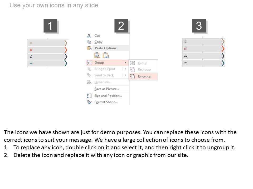Click the teal chevron arrow in box 3
The height and width of the screenshot is (189, 253).
[x=223, y=63]
